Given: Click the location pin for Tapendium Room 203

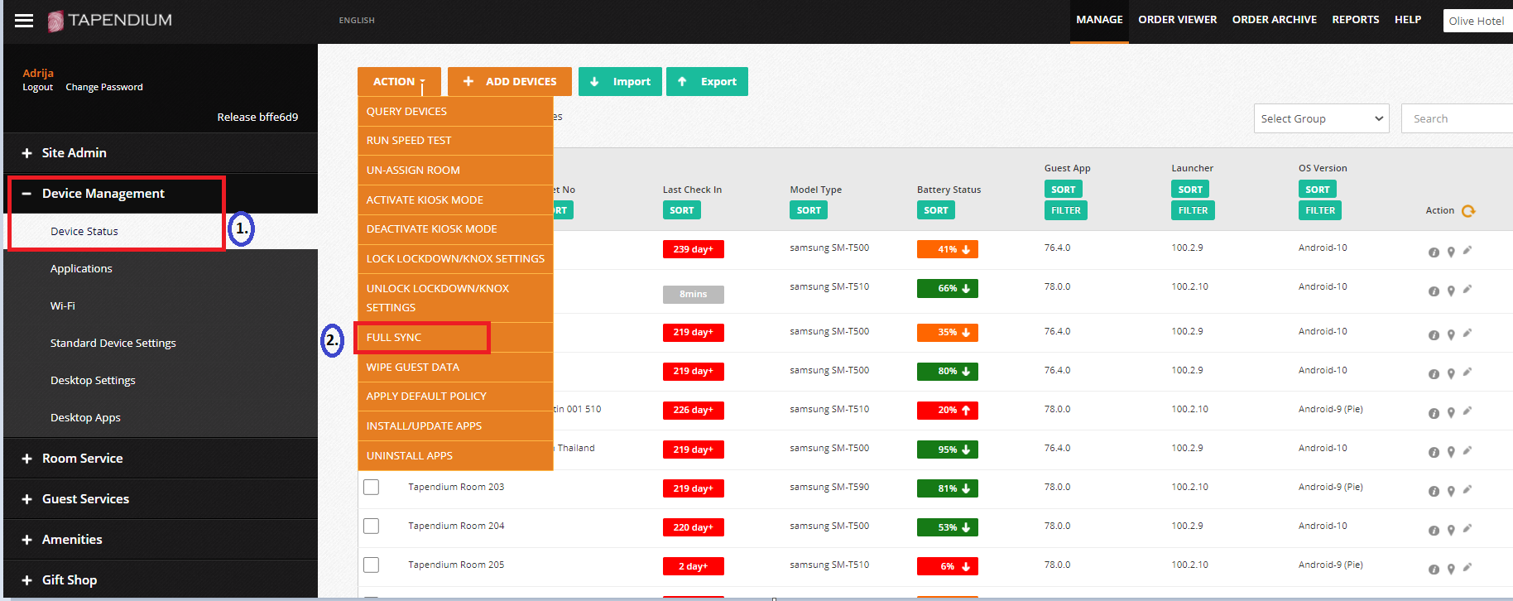Looking at the screenshot, I should [1451, 492].
